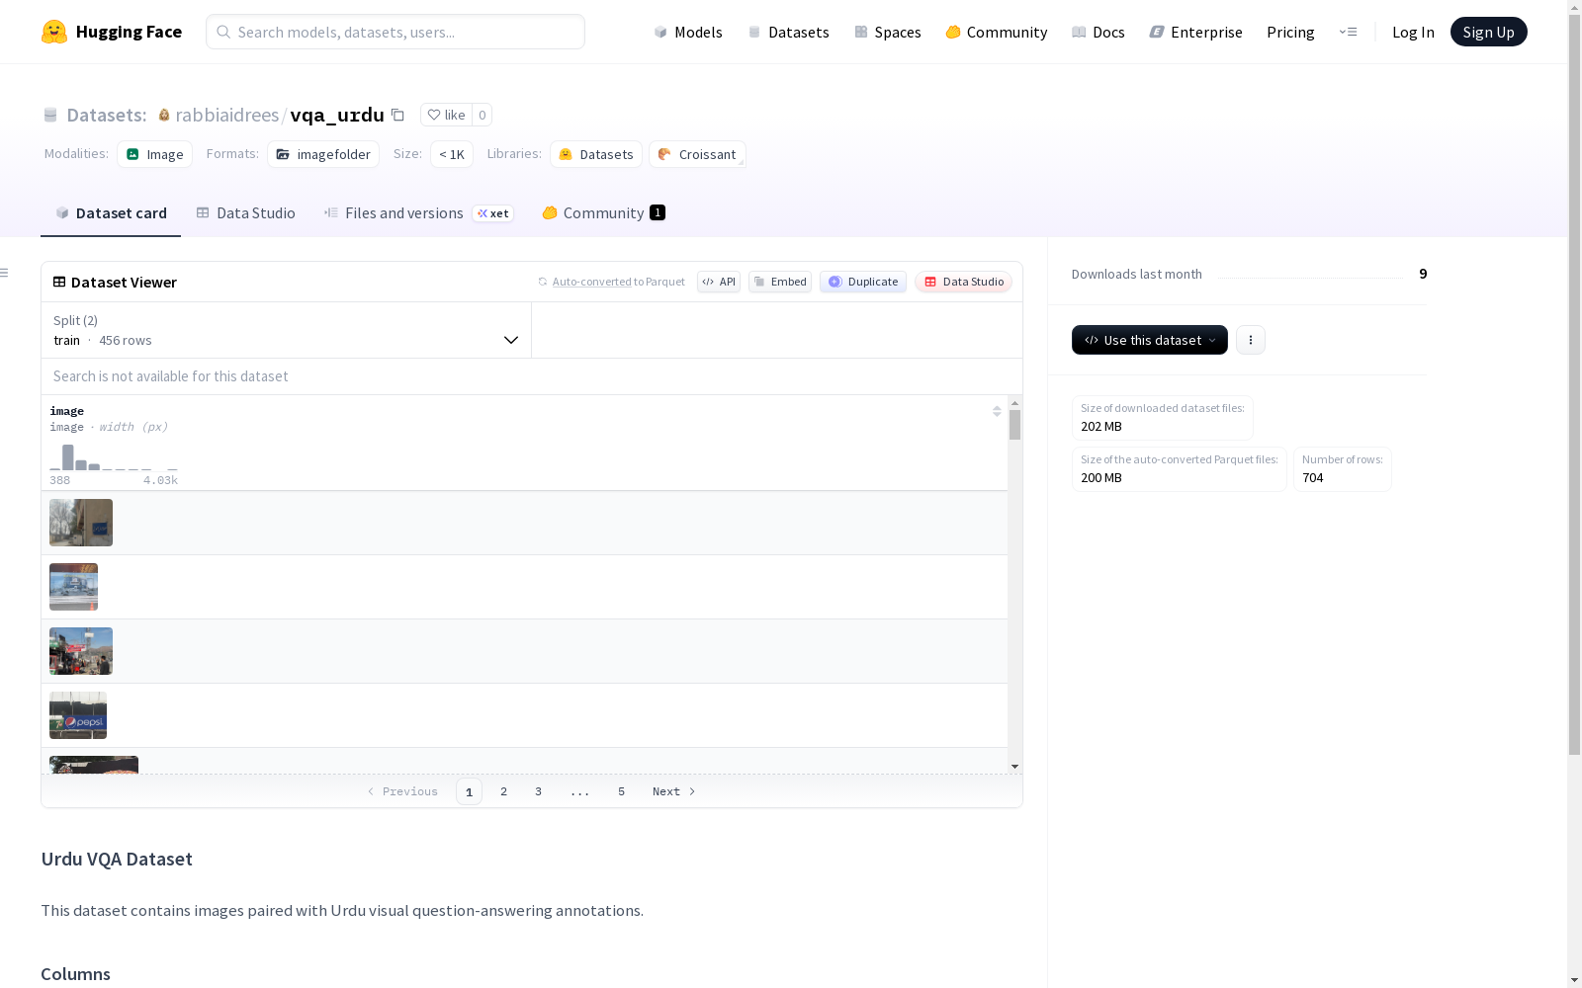This screenshot has width=1582, height=988.
Task: Toggle the left sidebar table of contents icon
Action: 5,273
